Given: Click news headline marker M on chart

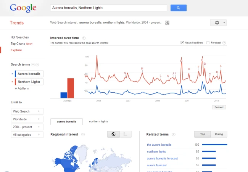Looking at the screenshot, I should (142, 69).
